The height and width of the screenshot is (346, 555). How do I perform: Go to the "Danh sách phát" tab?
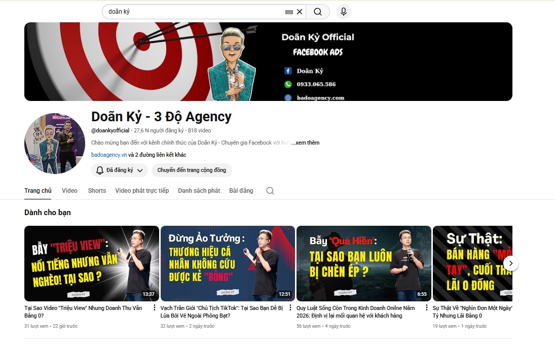pos(199,191)
